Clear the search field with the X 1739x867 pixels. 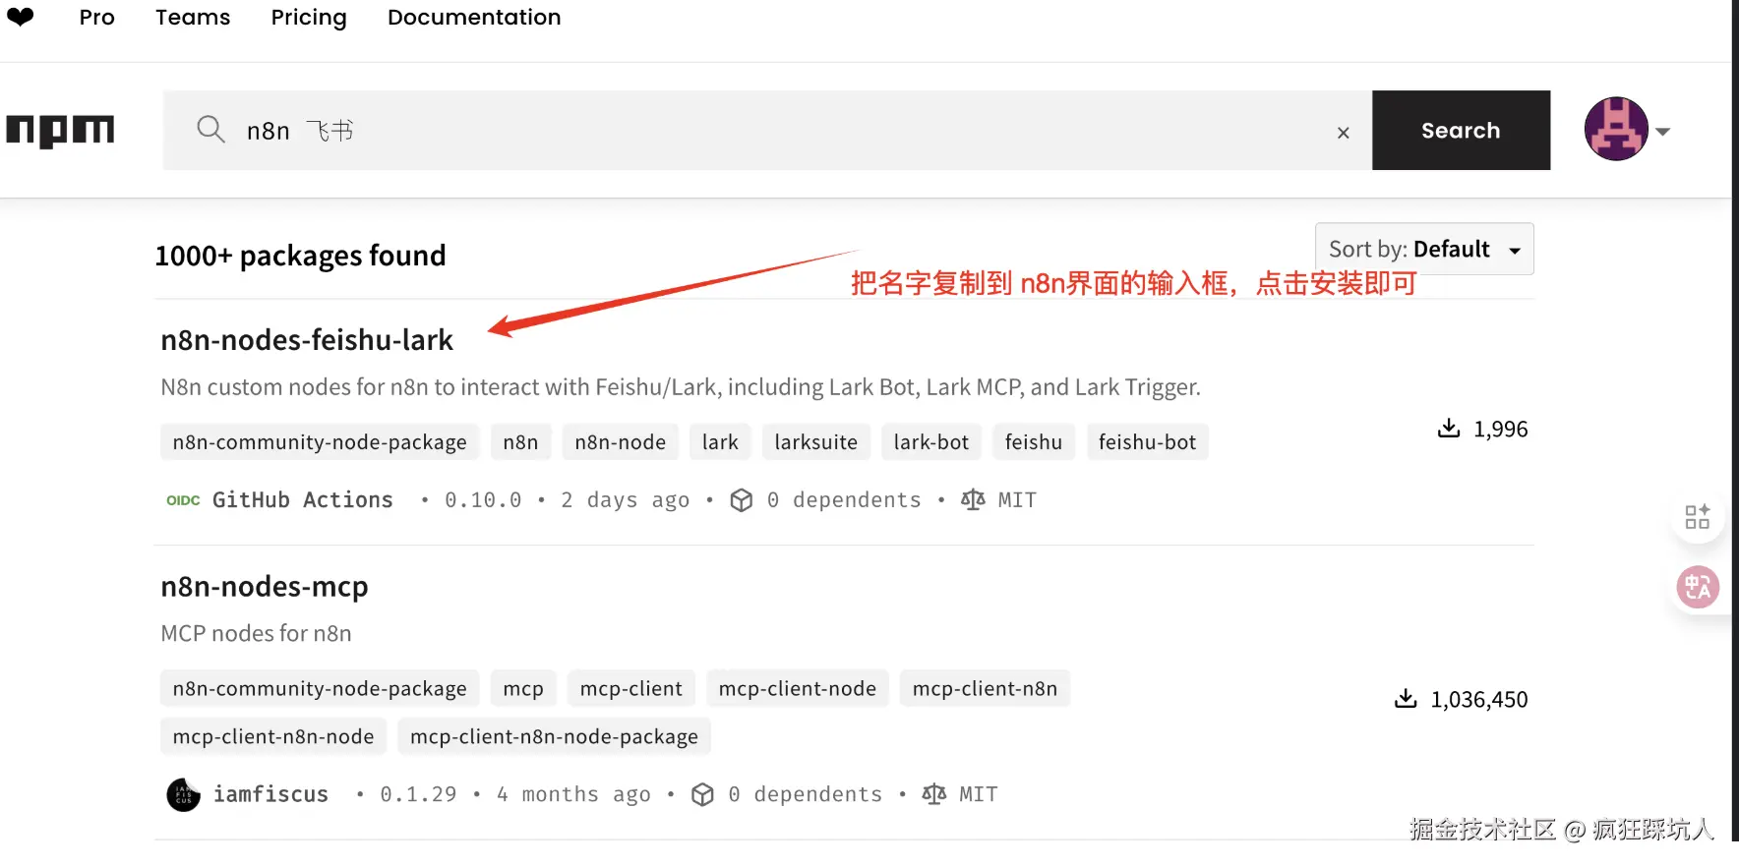1343,132
